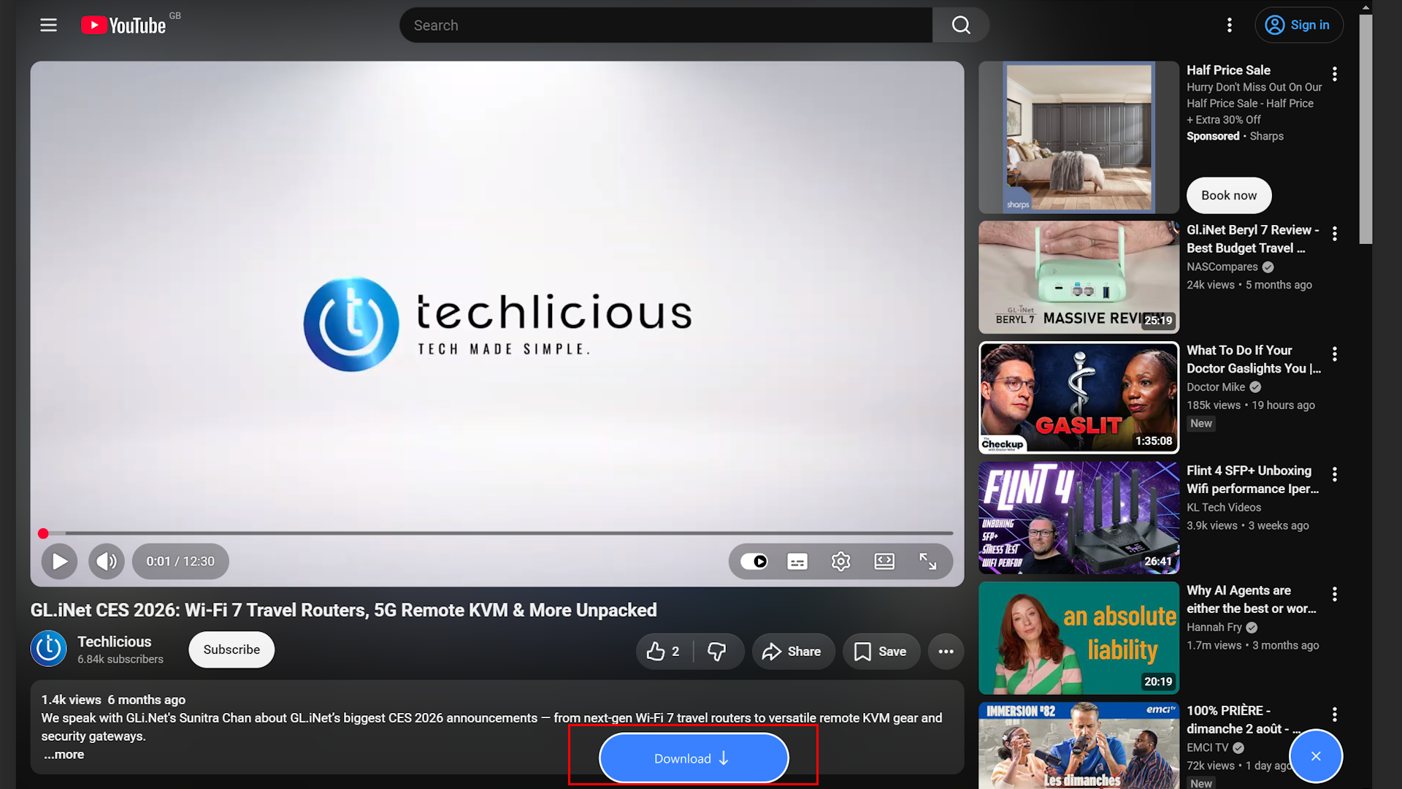Click the Sharps advertiser name
The height and width of the screenshot is (789, 1402).
[x=1266, y=136]
